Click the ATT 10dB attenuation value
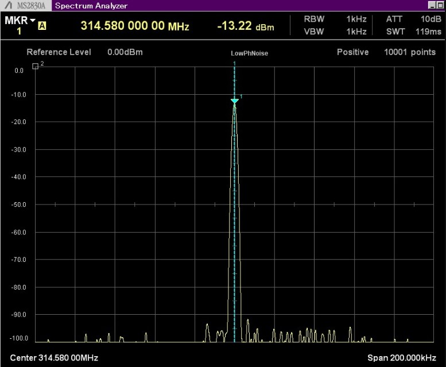This screenshot has width=446, height=367. click(414, 19)
